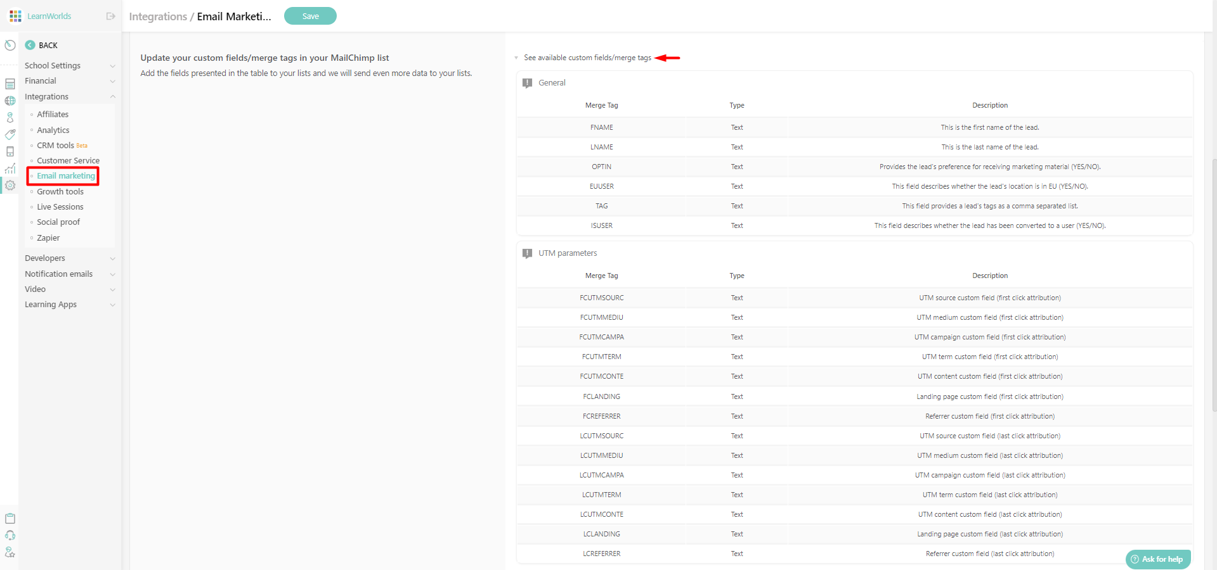Image resolution: width=1217 pixels, height=570 pixels.
Task: Select Email marketing in the sidebar menu
Action: tap(65, 175)
